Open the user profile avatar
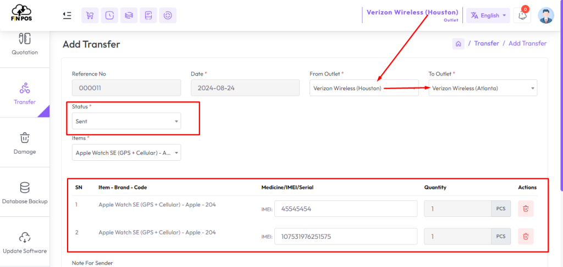 click(x=546, y=15)
